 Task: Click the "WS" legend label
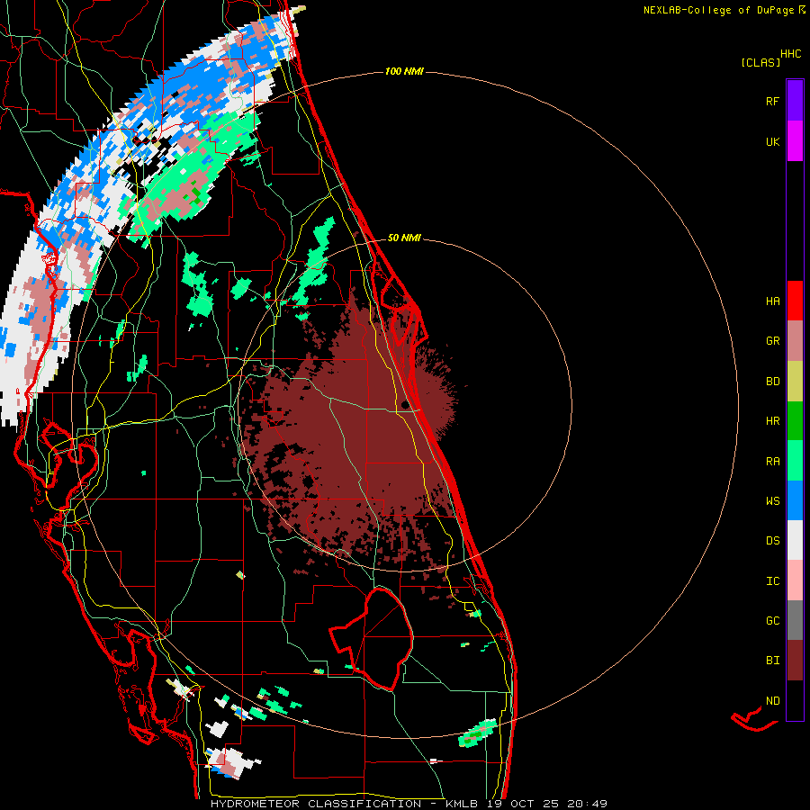pyautogui.click(x=772, y=500)
